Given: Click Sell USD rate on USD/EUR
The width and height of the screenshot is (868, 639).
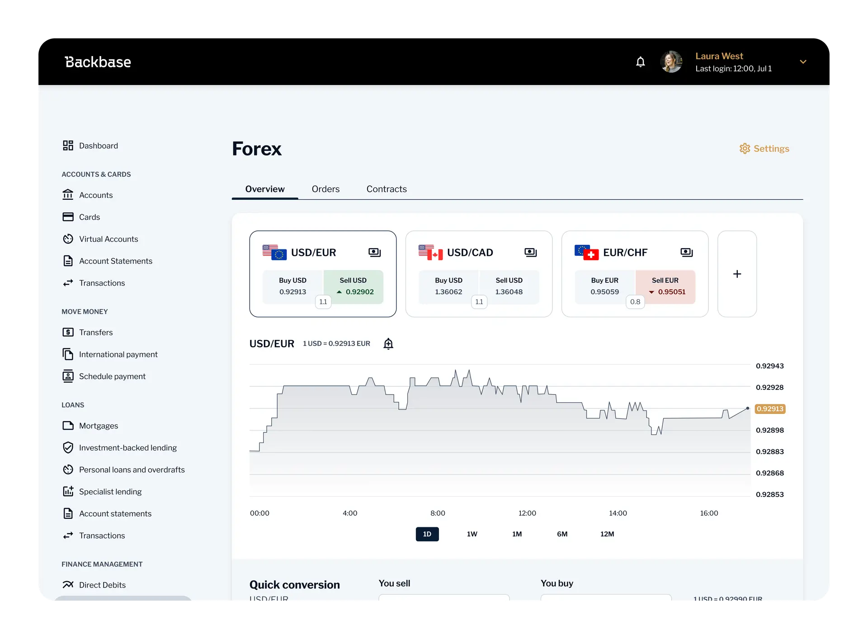Looking at the screenshot, I should 353,287.
